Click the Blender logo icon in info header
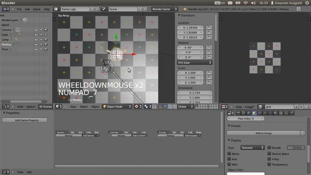311x175 pixels. click(185, 9)
